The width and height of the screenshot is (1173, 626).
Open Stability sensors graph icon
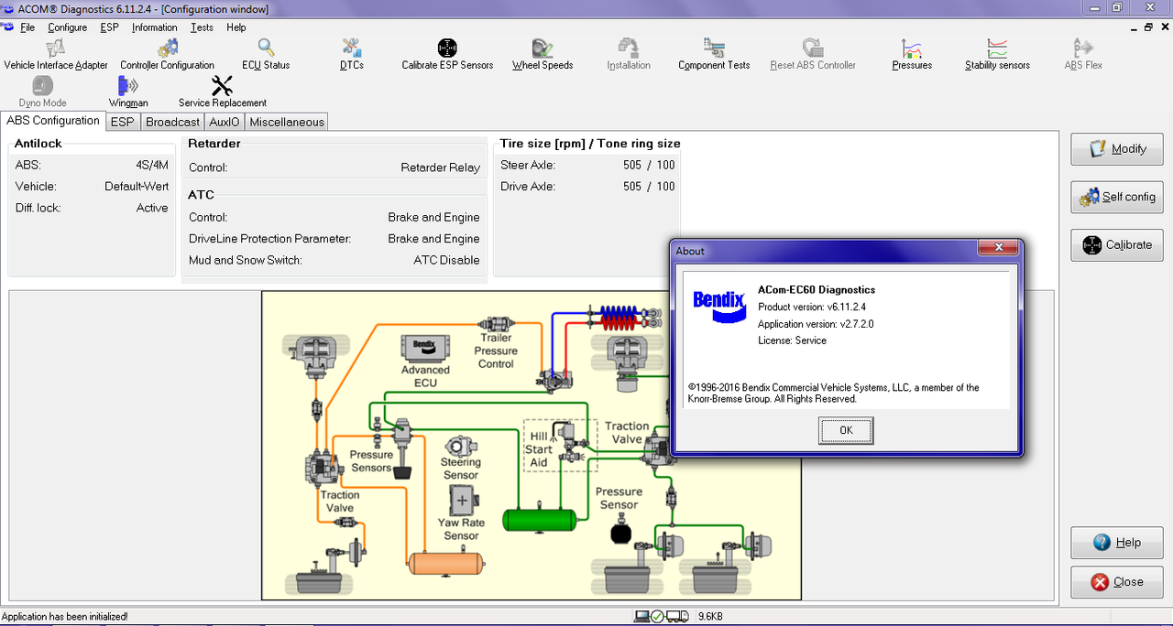[997, 48]
